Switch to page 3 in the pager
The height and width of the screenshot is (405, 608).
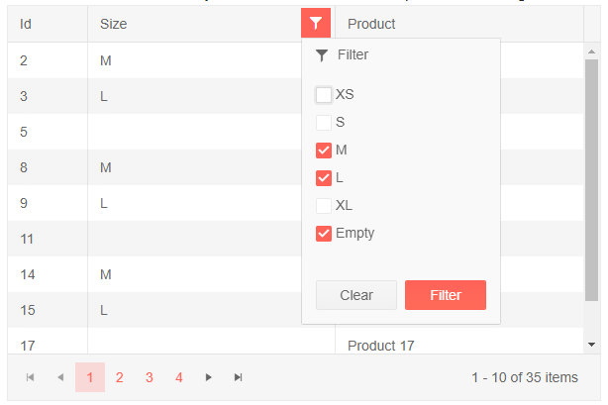(x=149, y=377)
